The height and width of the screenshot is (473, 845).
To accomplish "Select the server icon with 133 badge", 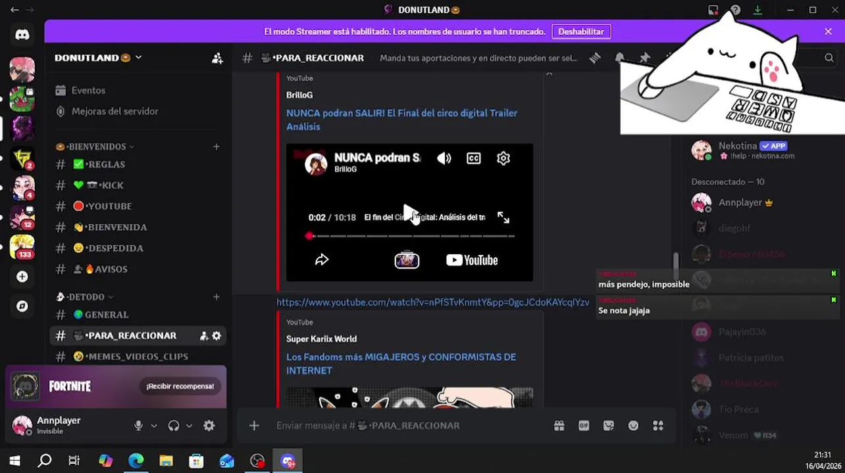I will 22,246.
